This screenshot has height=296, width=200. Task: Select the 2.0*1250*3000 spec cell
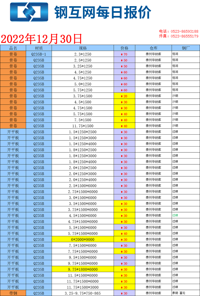[x=83, y=174]
